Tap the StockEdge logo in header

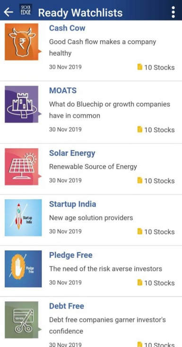point(26,10)
